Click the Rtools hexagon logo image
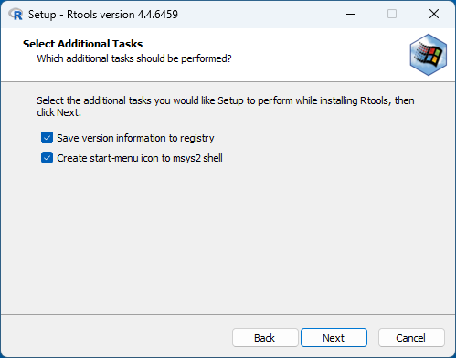Screen dimensions: 456x358 pos(428,55)
